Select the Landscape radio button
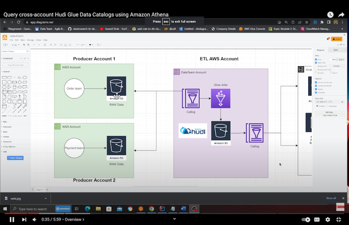 point(327,106)
